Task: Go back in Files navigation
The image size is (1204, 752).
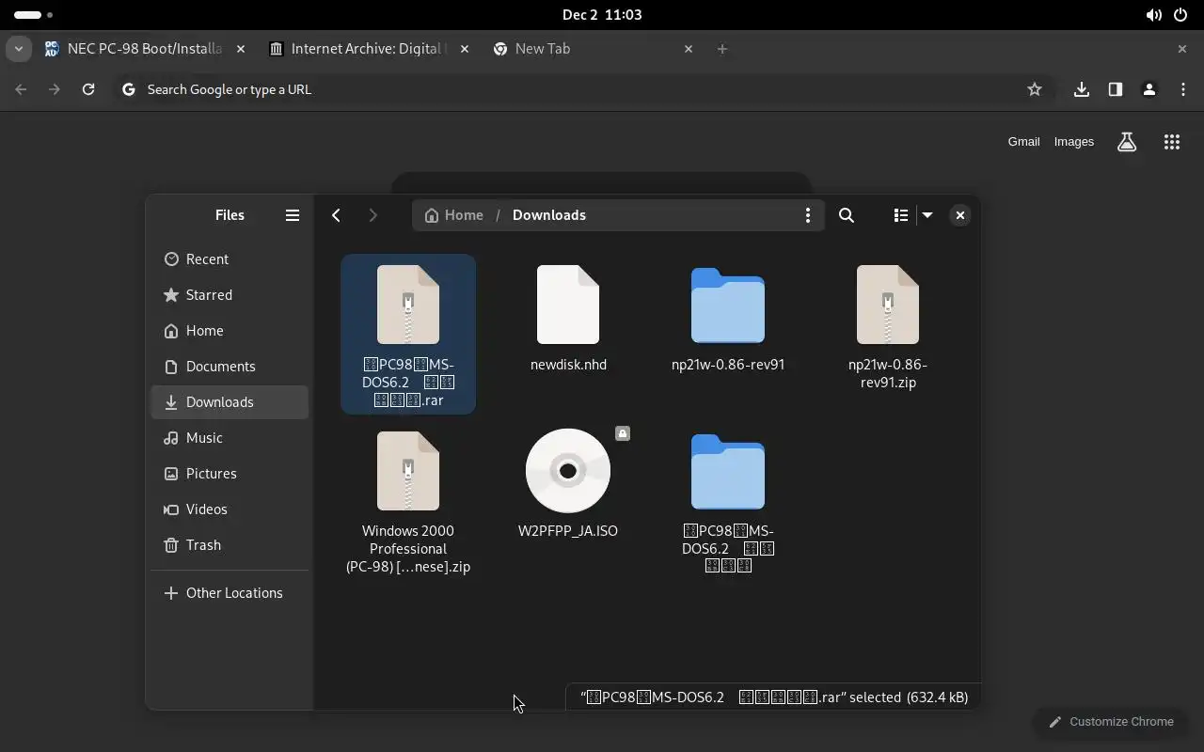Action: (x=336, y=215)
